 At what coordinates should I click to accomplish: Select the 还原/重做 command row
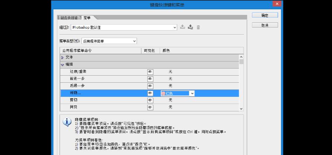(150, 72)
